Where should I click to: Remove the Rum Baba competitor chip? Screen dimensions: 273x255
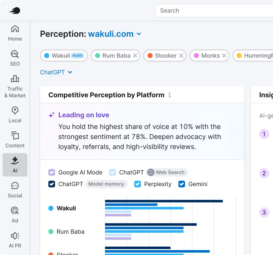tap(135, 56)
